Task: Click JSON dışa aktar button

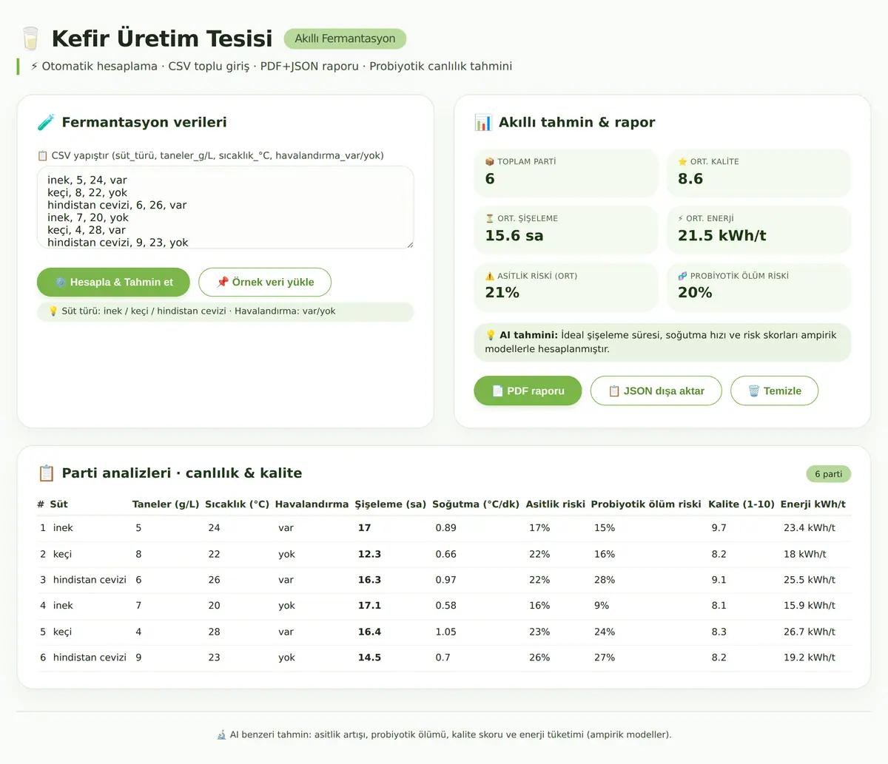Action: pos(656,391)
